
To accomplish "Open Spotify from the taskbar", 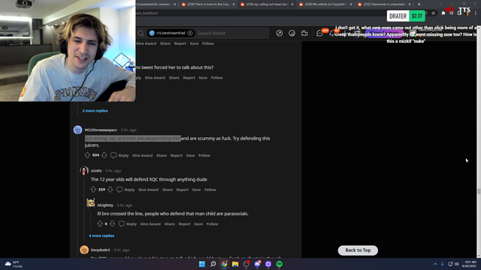I will point(279,264).
